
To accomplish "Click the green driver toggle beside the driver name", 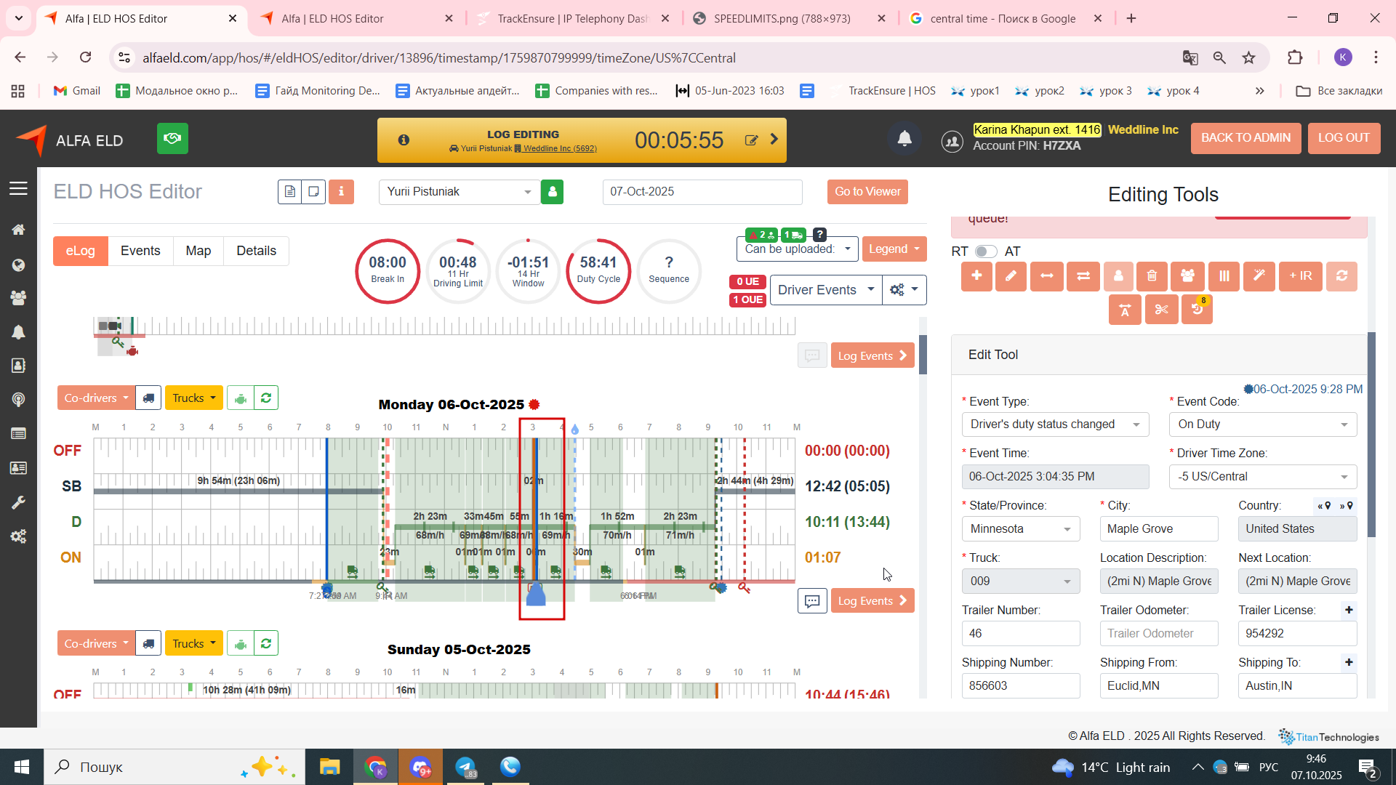I will [x=552, y=192].
